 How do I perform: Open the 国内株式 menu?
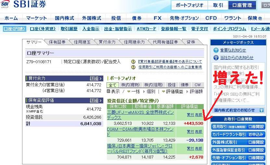64,18
